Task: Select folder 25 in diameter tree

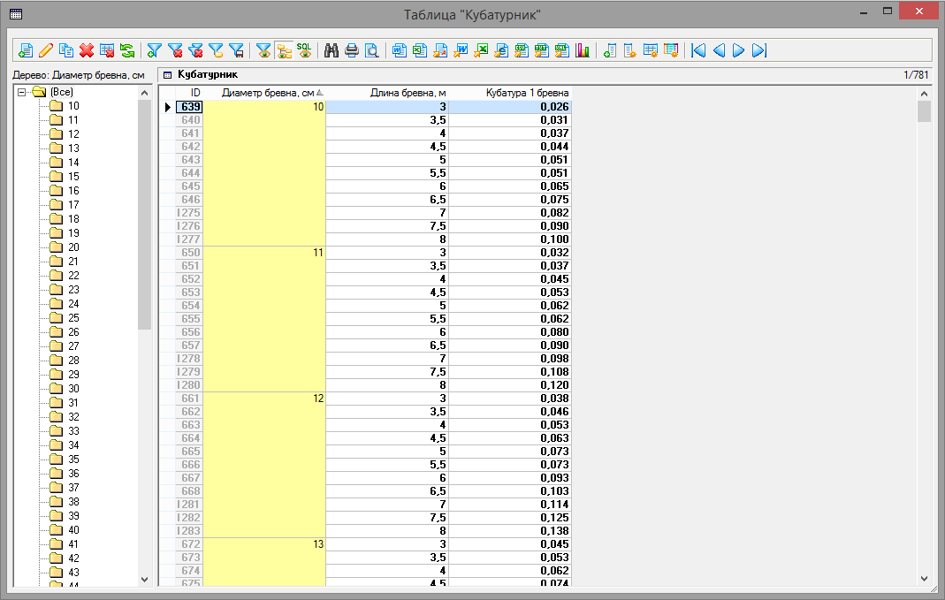Action: (x=73, y=318)
